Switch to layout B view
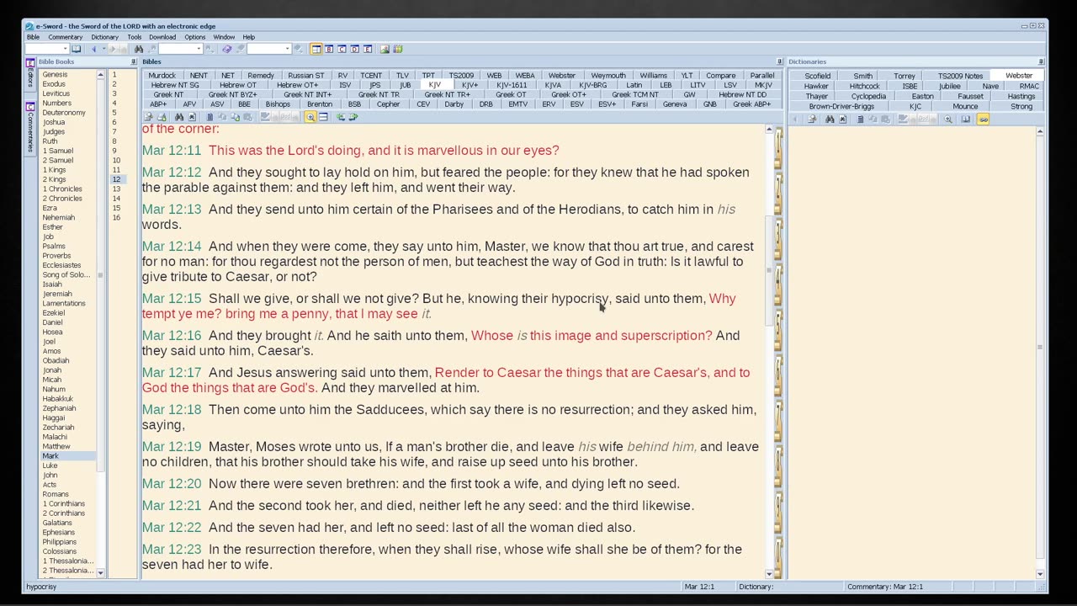 coord(329,49)
